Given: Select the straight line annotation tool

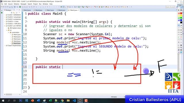Looking at the screenshot, I should click(x=179, y=28).
